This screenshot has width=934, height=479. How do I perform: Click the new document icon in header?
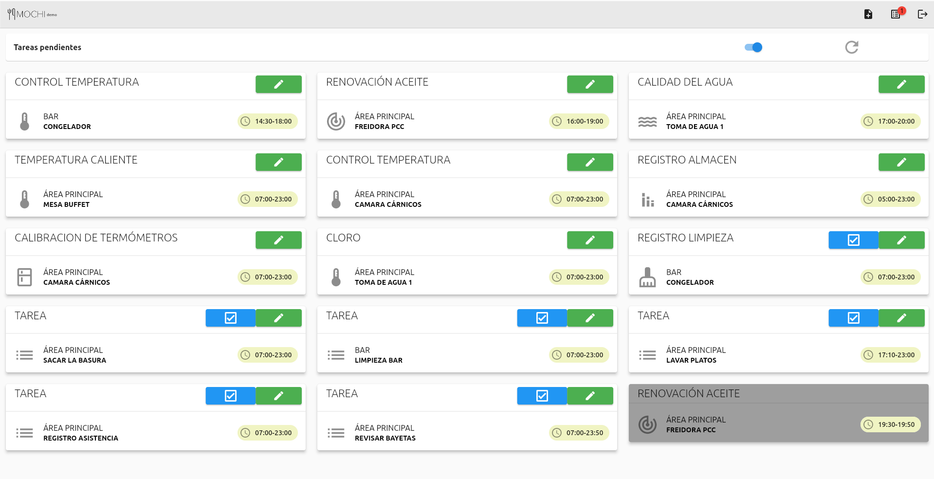point(868,14)
